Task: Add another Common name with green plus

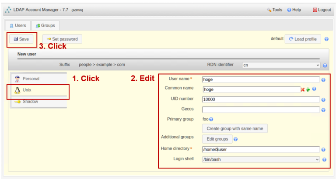Action: point(308,89)
